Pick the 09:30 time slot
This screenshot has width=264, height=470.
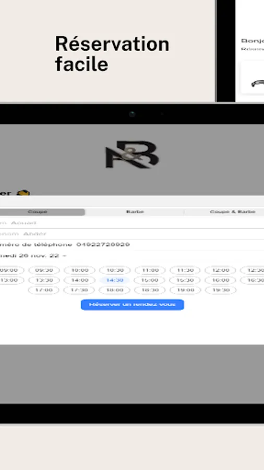coord(44,271)
